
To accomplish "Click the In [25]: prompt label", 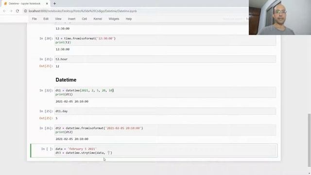I will pyautogui.click(x=46, y=111).
